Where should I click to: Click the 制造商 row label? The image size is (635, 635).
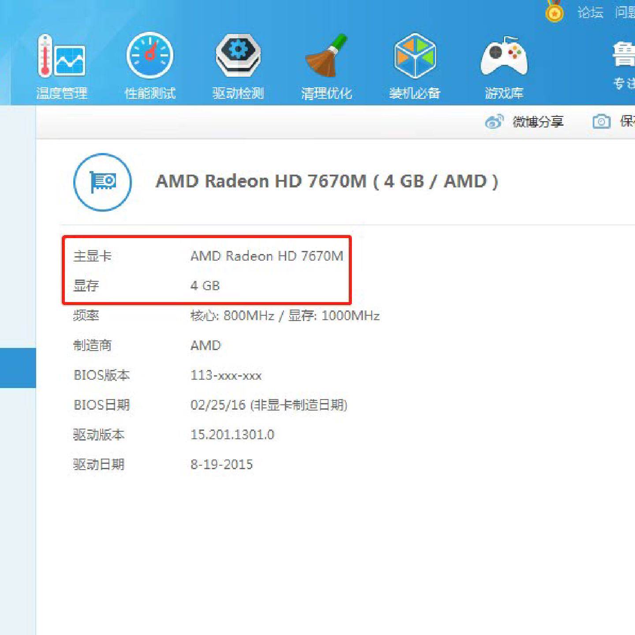point(93,345)
